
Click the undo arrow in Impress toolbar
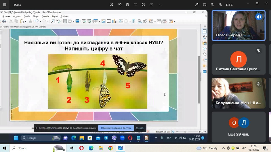click(x=37, y=21)
